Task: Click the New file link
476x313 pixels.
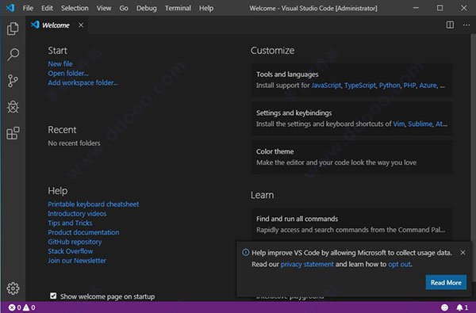Action: [x=60, y=64]
